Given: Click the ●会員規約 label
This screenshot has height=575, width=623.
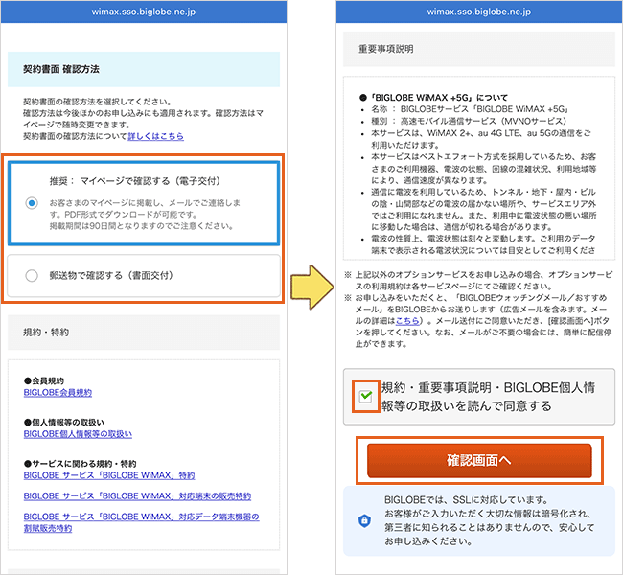Looking at the screenshot, I should tap(44, 380).
